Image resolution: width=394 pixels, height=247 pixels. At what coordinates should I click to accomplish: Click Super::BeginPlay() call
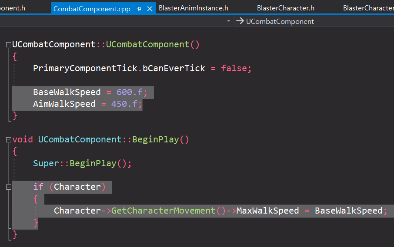coord(82,164)
